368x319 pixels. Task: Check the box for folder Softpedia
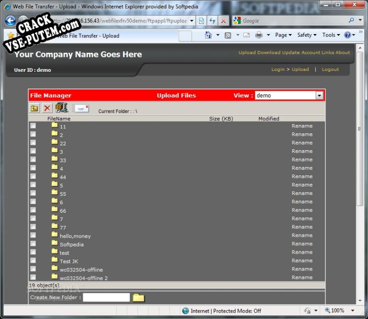(x=33, y=243)
